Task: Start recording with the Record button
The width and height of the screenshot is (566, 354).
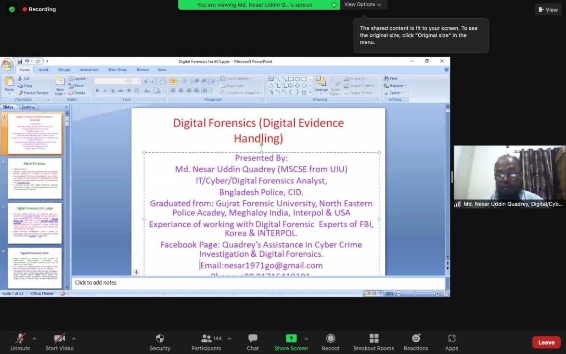Action: tap(330, 342)
